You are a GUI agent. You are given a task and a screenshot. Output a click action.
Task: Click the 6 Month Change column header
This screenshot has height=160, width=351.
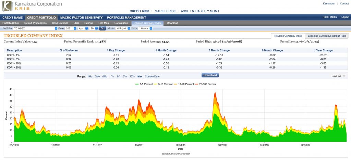click(x=272, y=51)
